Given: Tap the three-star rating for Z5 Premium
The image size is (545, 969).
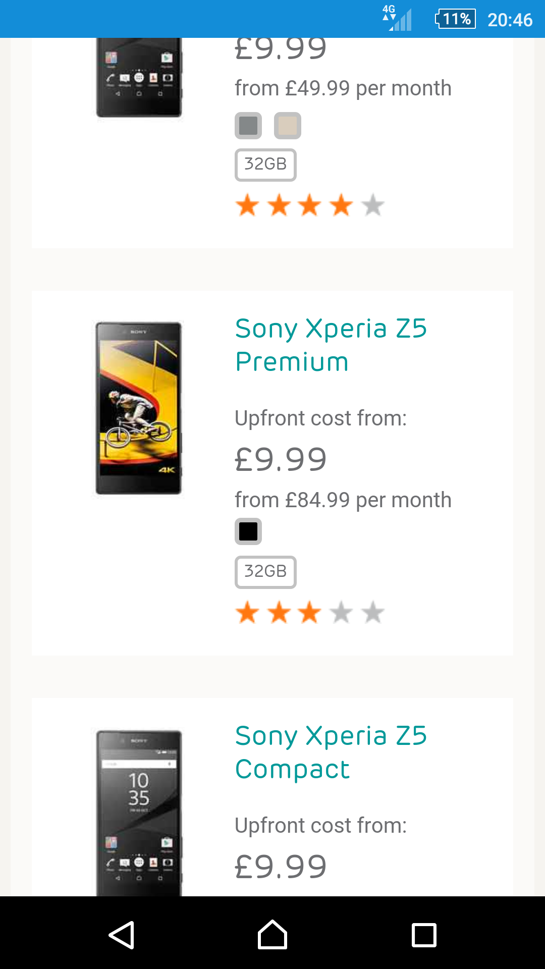Looking at the screenshot, I should click(x=310, y=613).
